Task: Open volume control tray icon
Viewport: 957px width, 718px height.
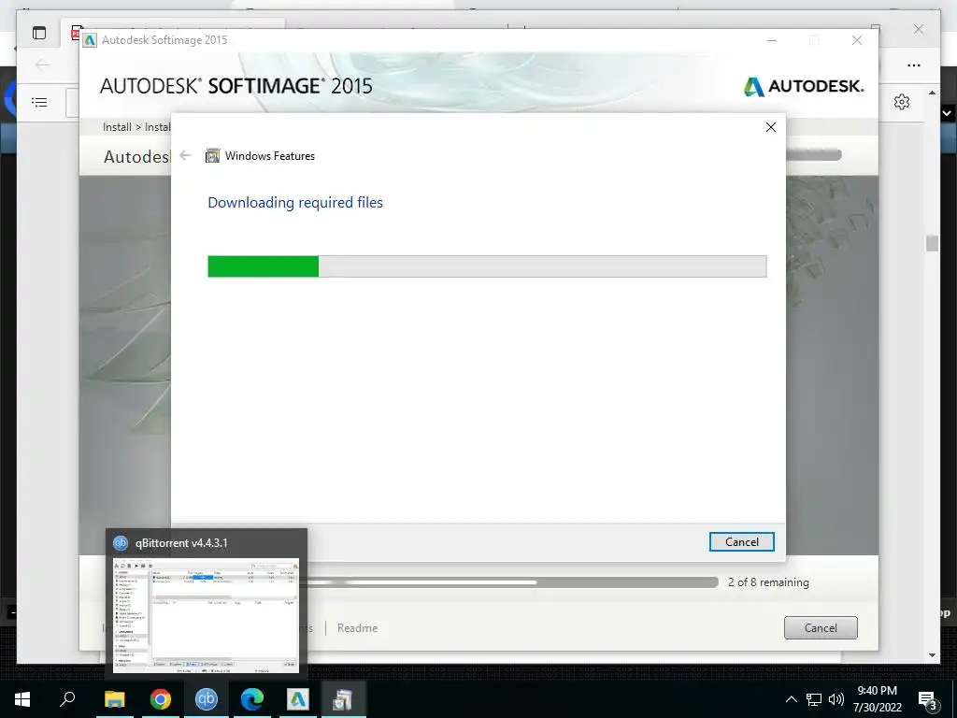Action: coord(836,699)
